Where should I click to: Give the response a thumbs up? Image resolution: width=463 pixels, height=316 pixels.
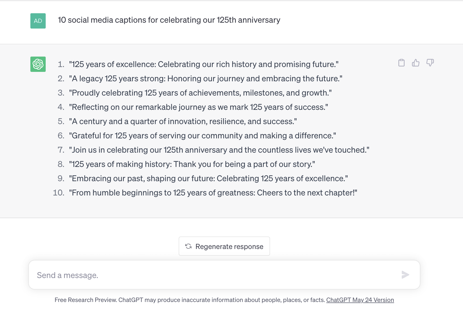pos(416,63)
